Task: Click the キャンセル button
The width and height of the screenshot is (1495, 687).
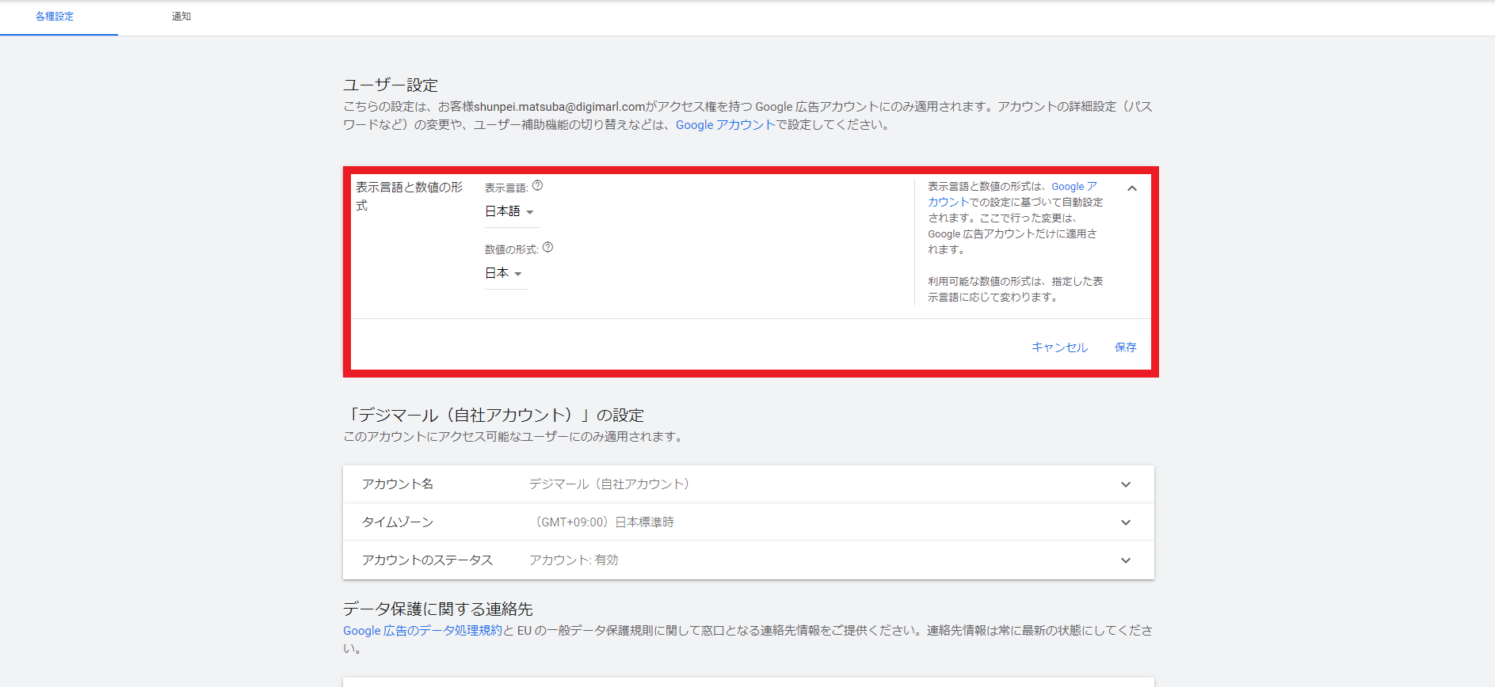Action: tap(1059, 347)
